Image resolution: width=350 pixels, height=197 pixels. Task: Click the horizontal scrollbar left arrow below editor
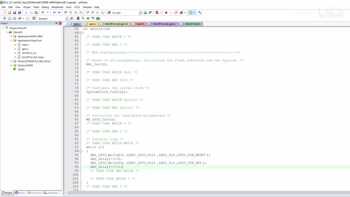[65, 193]
